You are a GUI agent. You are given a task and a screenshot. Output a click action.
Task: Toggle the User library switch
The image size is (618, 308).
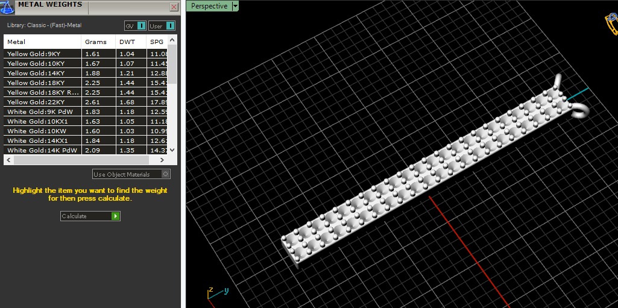pyautogui.click(x=162, y=26)
